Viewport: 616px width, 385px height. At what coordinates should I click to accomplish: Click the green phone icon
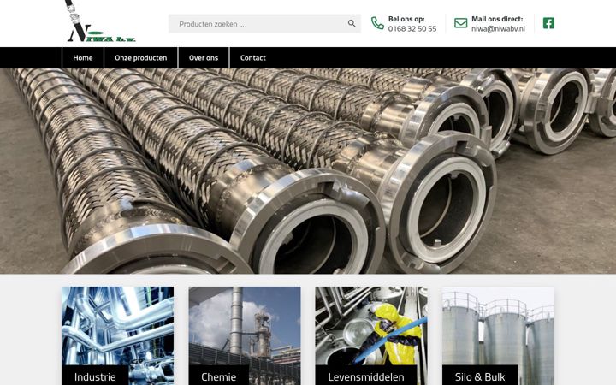pyautogui.click(x=377, y=23)
